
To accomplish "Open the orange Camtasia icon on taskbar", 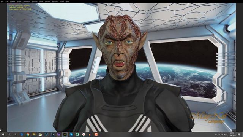I will [96, 134].
